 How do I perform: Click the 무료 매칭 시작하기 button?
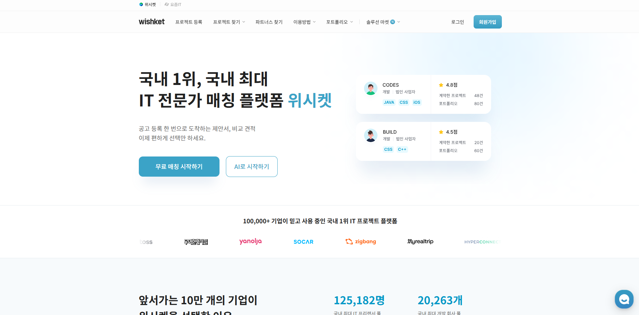click(x=179, y=167)
